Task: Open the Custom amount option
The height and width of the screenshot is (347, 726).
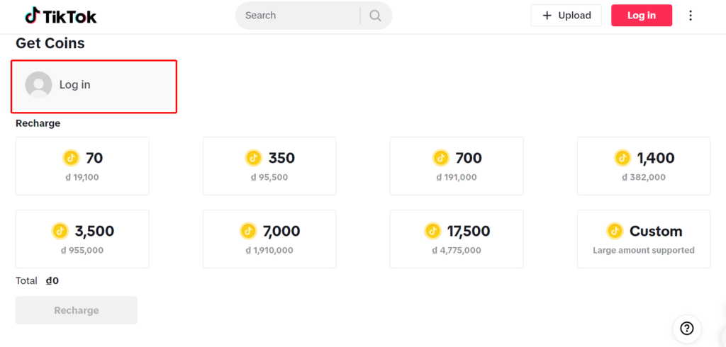Action: click(x=644, y=239)
